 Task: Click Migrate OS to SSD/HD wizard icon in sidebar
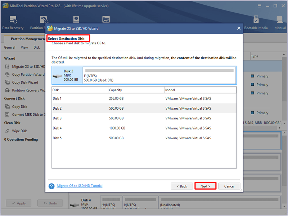(7, 67)
